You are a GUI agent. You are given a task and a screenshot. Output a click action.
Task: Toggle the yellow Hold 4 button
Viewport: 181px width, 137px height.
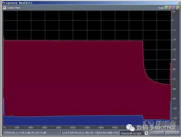pyautogui.click(x=178, y=8)
